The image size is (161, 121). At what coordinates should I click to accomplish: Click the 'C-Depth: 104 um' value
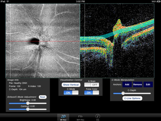point(17,89)
